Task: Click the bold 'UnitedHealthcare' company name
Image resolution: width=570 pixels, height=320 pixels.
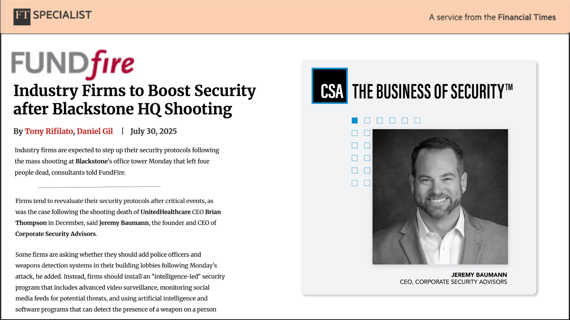Action: pos(166,212)
